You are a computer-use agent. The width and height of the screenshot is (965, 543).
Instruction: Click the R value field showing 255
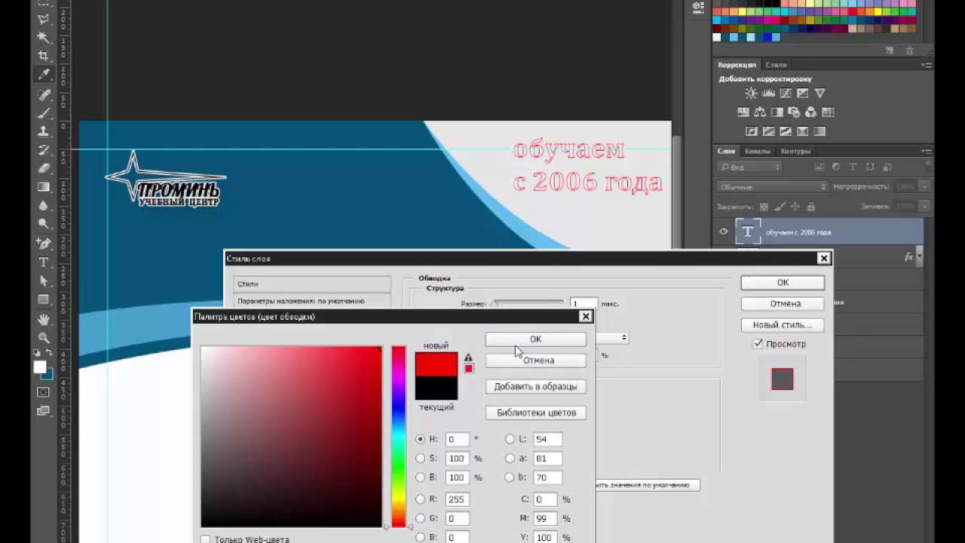[x=456, y=499]
